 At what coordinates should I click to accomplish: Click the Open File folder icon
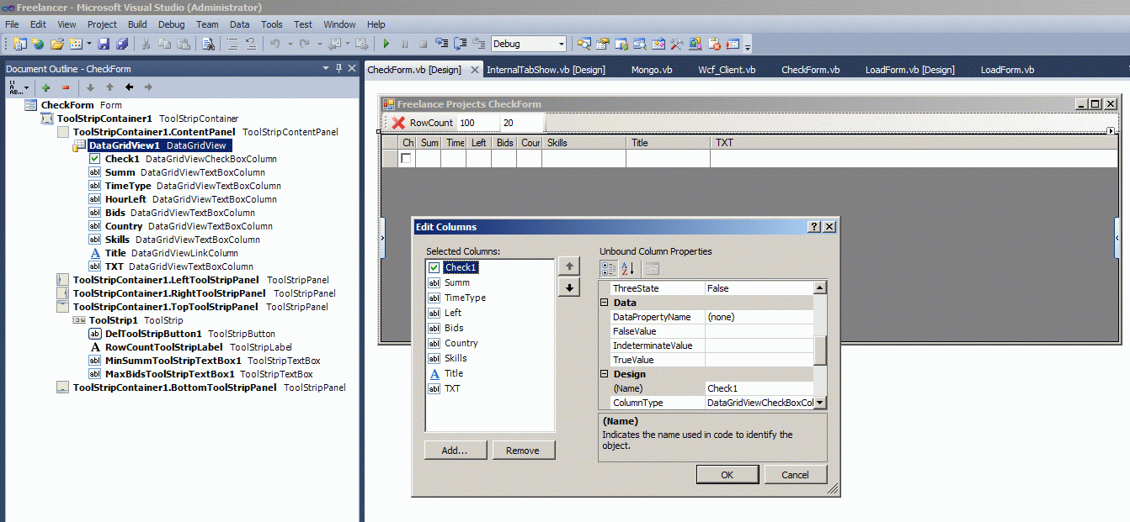57,44
